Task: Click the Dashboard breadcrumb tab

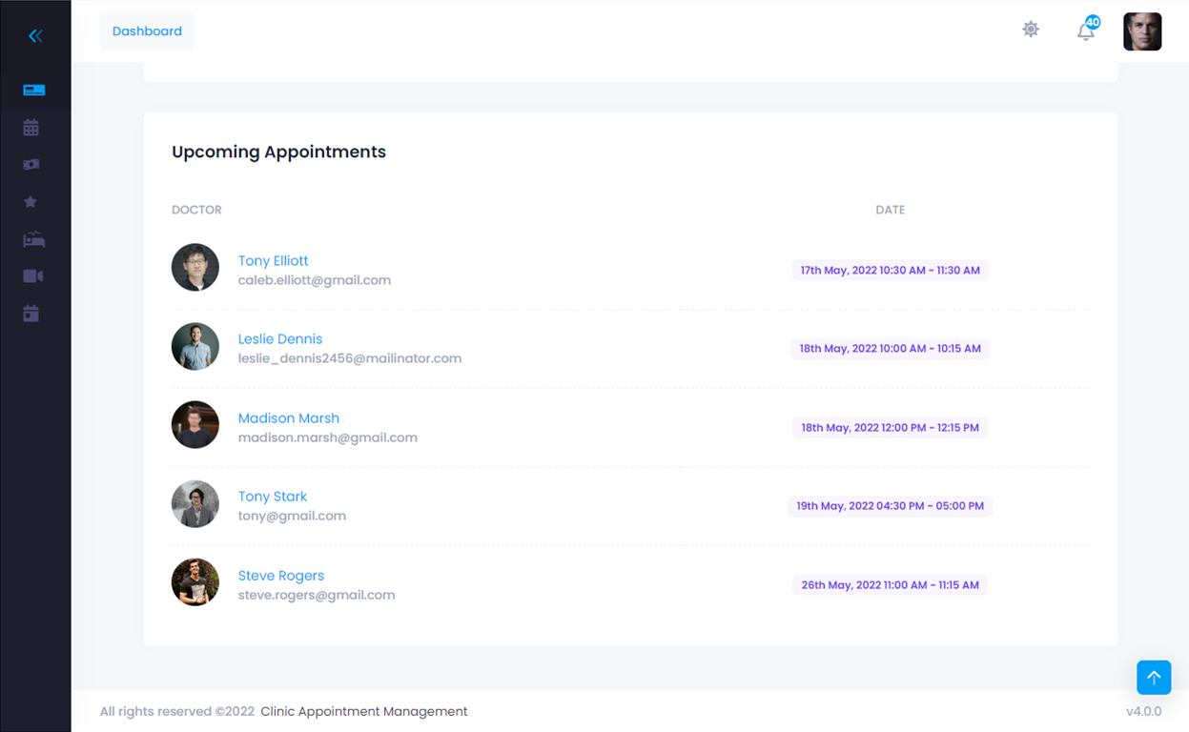Action: pyautogui.click(x=147, y=31)
